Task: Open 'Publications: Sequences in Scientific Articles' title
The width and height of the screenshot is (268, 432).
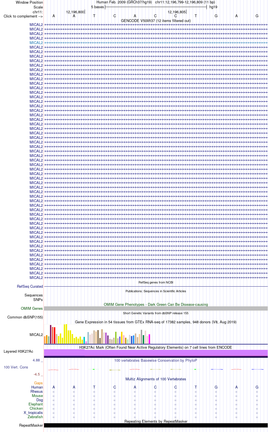Action: [156, 291]
